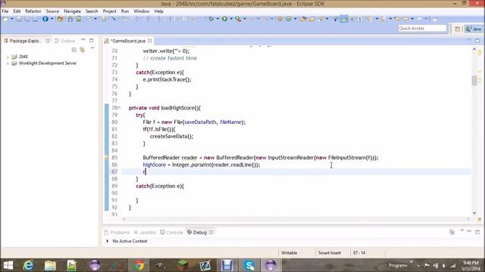
Task: Click the Open Perspective button
Action: pos(458,29)
